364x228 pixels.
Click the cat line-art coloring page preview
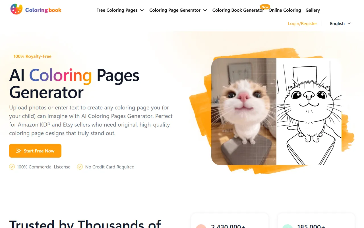click(309, 111)
